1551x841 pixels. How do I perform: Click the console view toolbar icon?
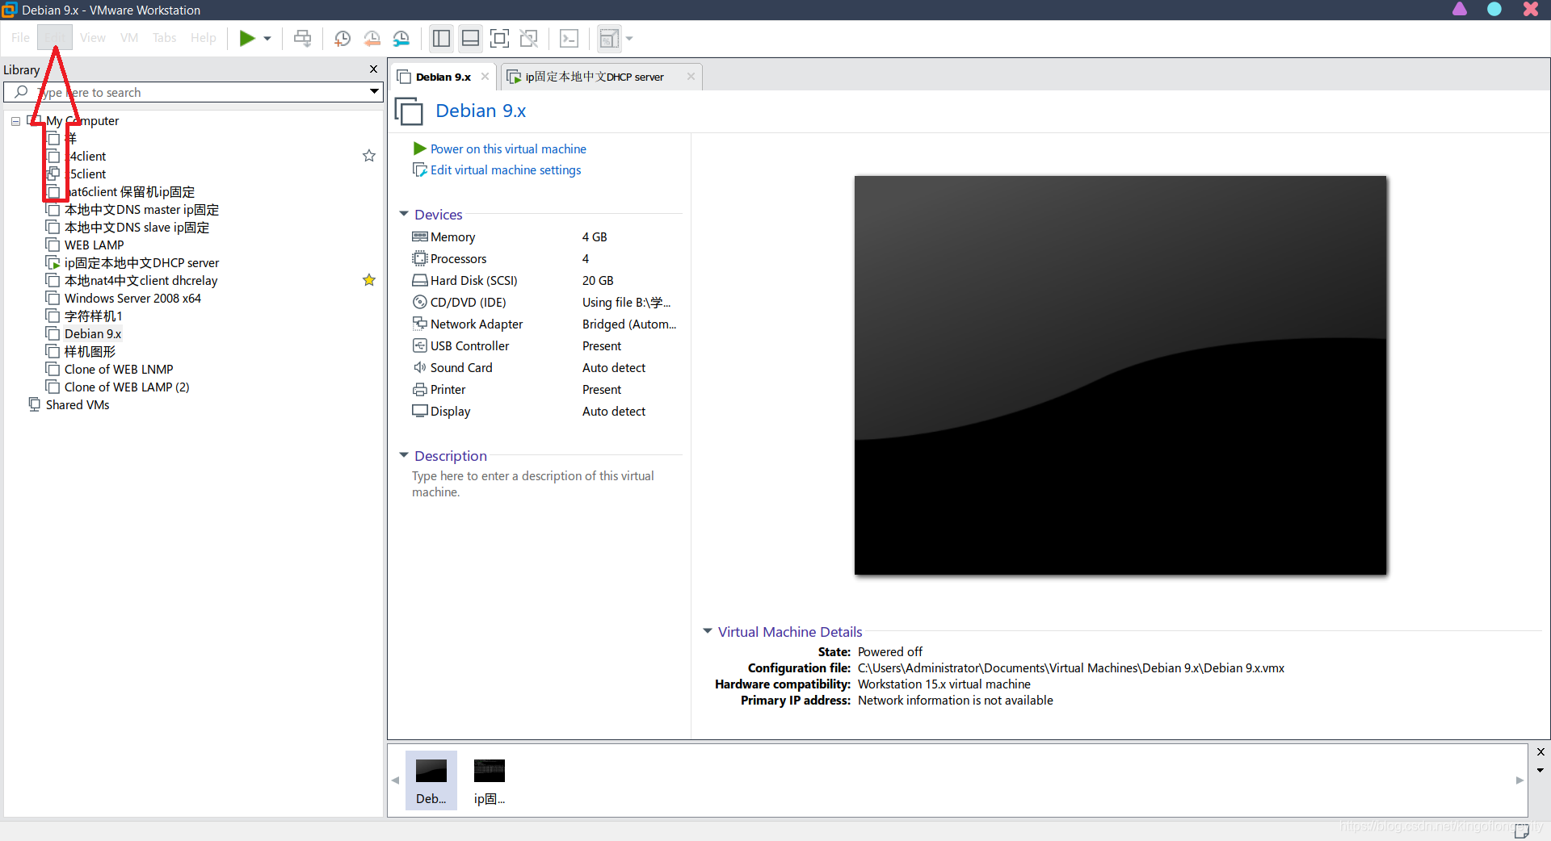[570, 38]
